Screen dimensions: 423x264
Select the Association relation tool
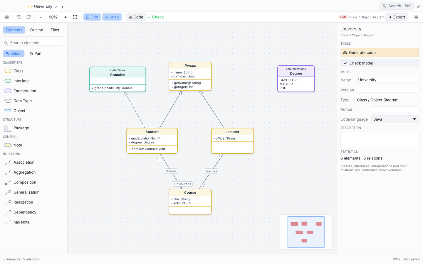(24, 162)
